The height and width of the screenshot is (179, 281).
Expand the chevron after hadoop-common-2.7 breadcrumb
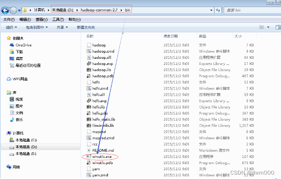121,10
